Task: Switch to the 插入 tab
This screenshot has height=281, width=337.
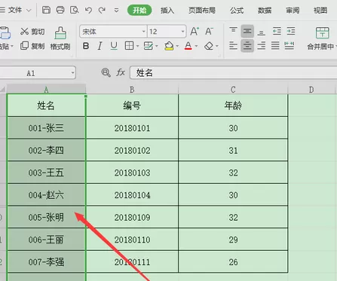Action: point(167,11)
